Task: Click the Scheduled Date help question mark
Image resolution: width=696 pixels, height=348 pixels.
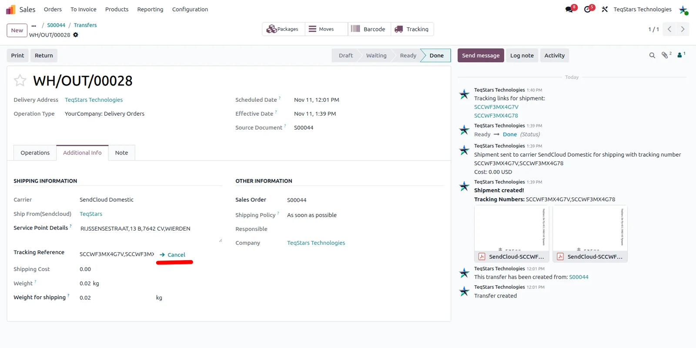Action: (280, 98)
